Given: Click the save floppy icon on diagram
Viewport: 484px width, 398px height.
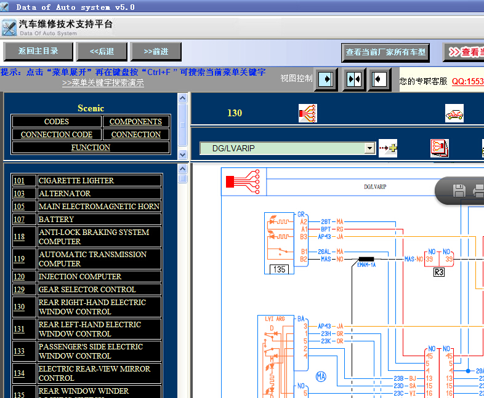Looking at the screenshot, I should [459, 191].
